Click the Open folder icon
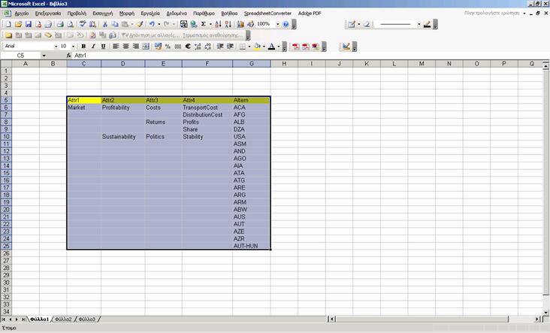 (18, 24)
